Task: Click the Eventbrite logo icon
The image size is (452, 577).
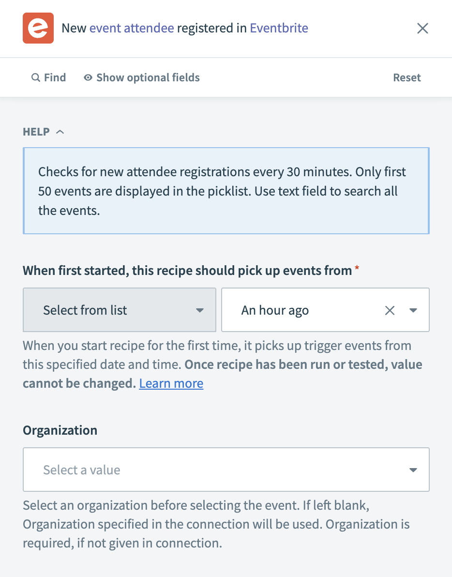Action: (x=38, y=28)
